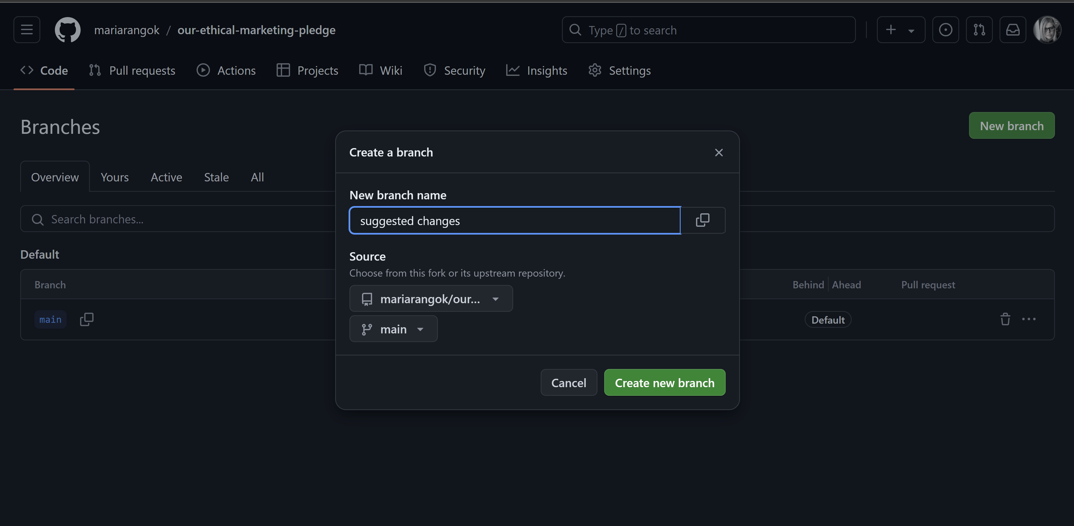Image resolution: width=1074 pixels, height=526 pixels.
Task: Click the Create new branch button
Action: pyautogui.click(x=665, y=382)
